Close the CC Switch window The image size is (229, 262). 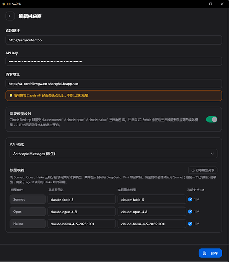(x=222, y=4)
